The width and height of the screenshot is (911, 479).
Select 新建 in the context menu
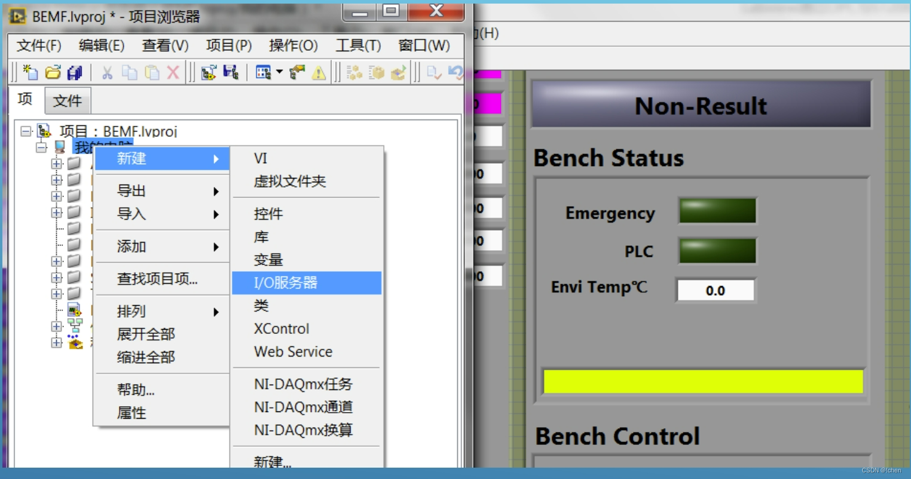tap(161, 158)
